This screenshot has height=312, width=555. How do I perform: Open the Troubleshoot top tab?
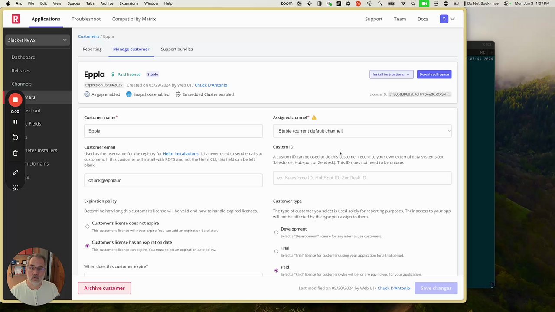tap(86, 19)
